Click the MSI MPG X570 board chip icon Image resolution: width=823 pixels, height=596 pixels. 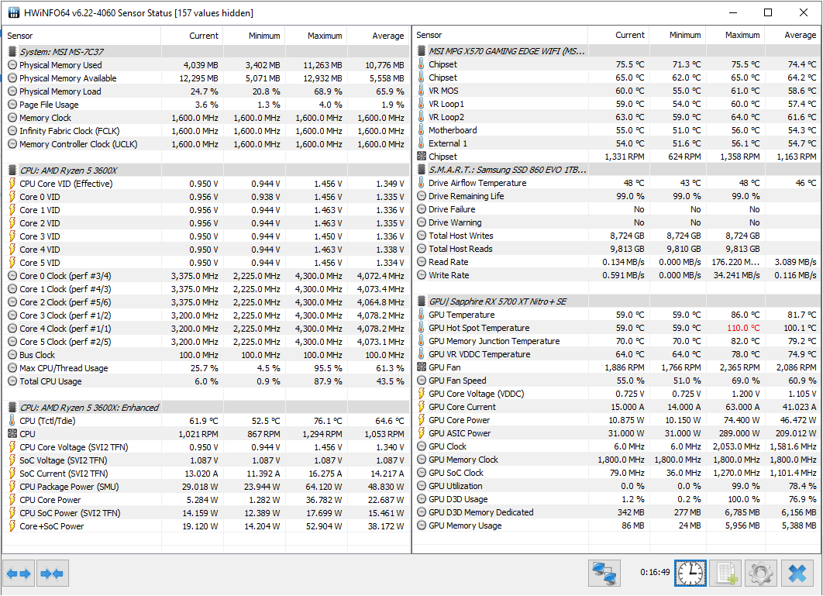click(x=422, y=51)
